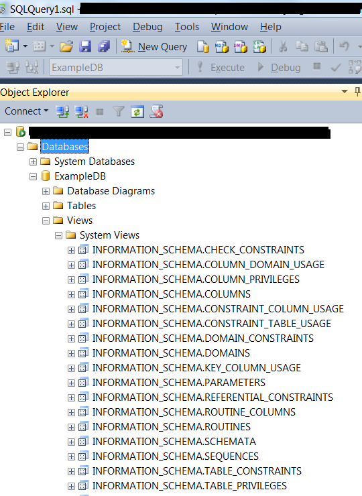The height and width of the screenshot is (496, 362).
Task: Expand System Databases folder
Action: [x=33, y=162]
